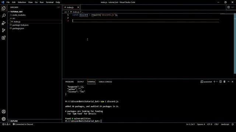Screen dimensions: 236x132
Task: Create a new terminal with plus icon
Action: (214, 82)
